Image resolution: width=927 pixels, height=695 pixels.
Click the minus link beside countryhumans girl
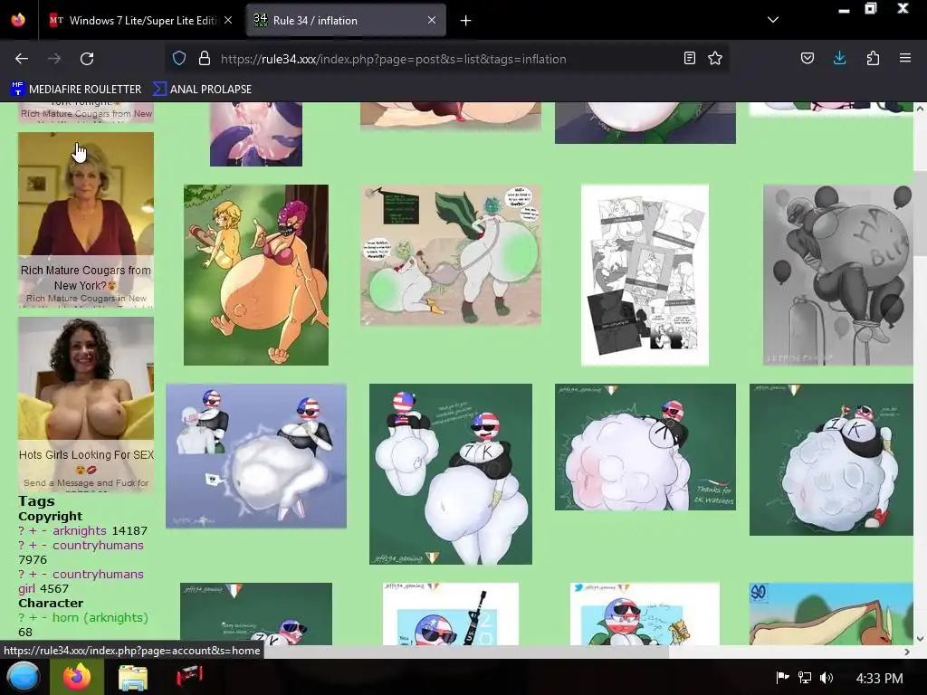click(x=44, y=575)
